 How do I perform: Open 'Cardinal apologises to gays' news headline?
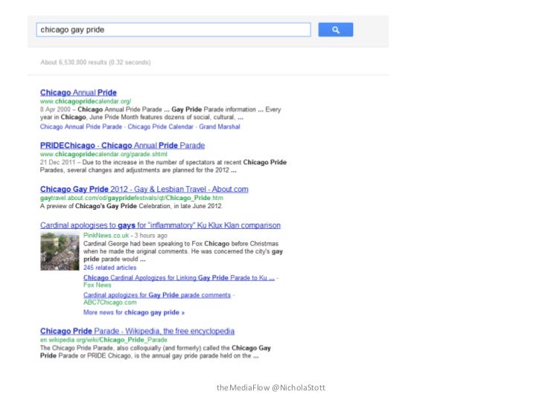[x=160, y=225]
